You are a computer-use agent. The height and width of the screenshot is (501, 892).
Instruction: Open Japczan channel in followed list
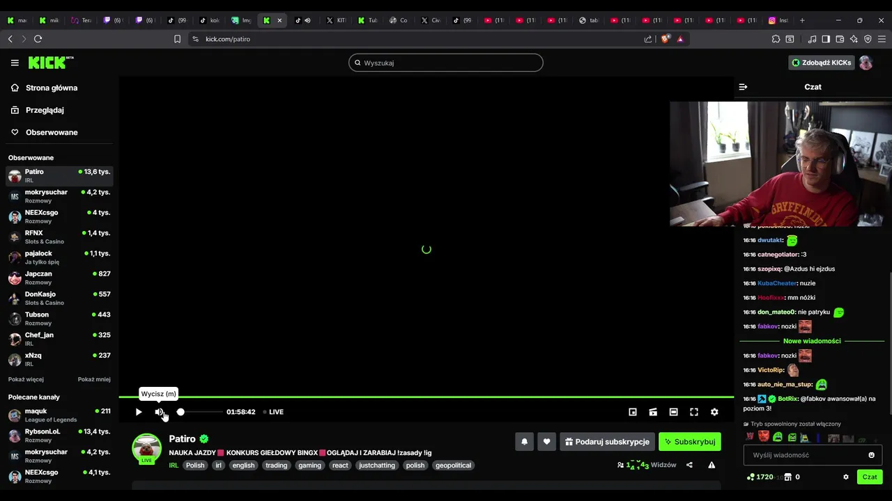[x=60, y=278]
